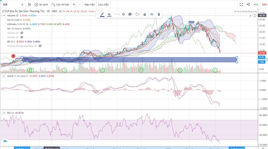Image resolution: width=268 pixels, height=149 pixels.
Task: Select the MACD 12 26 close 9 label
Action: [17, 76]
